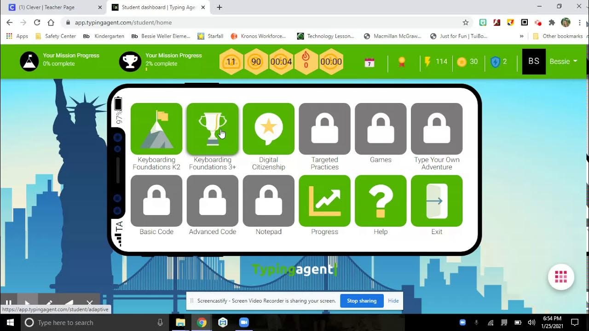Click the flame streak hexagon badge
This screenshot has width=589, height=331.
[306, 62]
